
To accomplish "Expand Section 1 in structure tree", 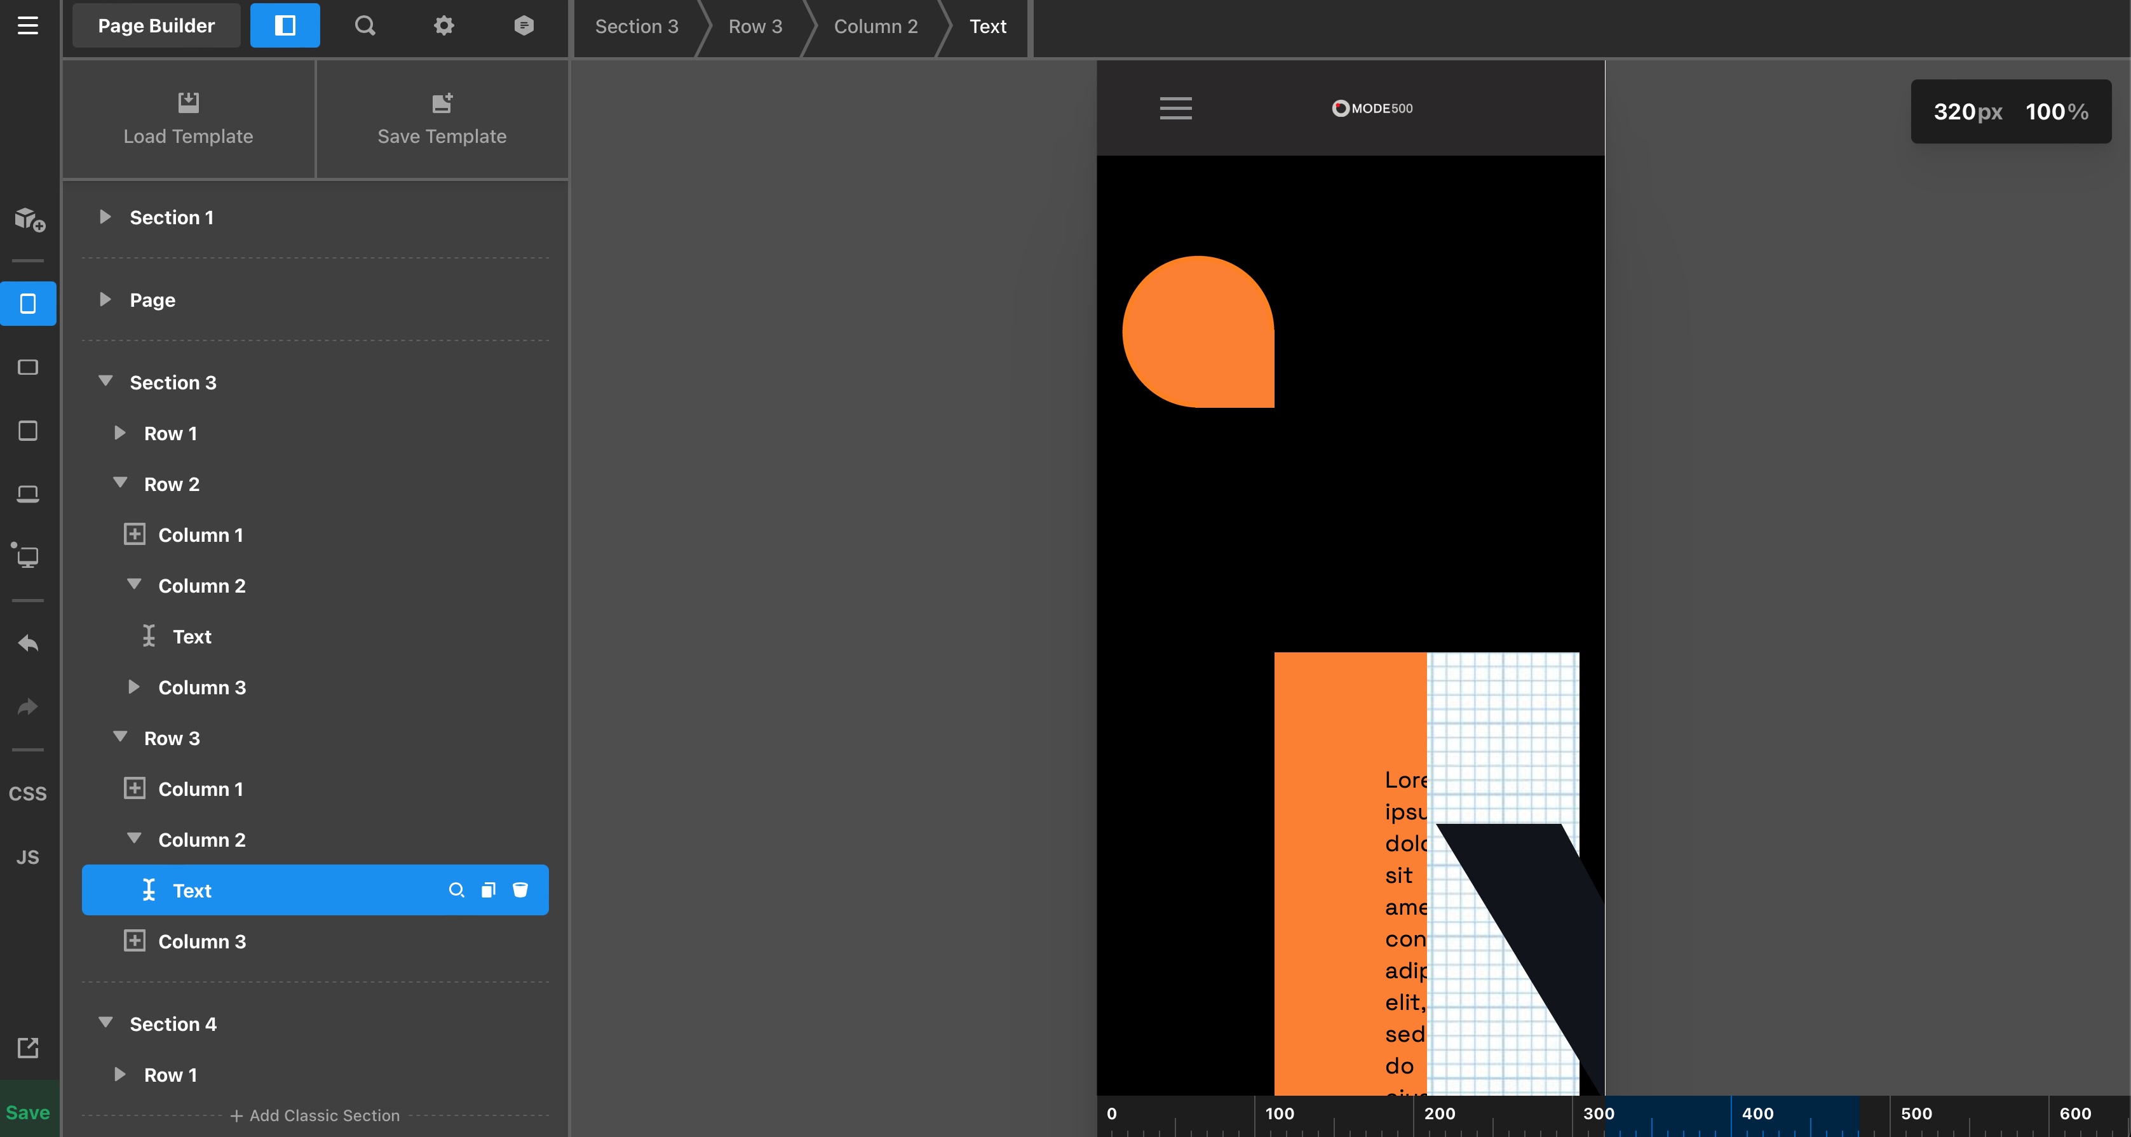I will click(x=105, y=217).
